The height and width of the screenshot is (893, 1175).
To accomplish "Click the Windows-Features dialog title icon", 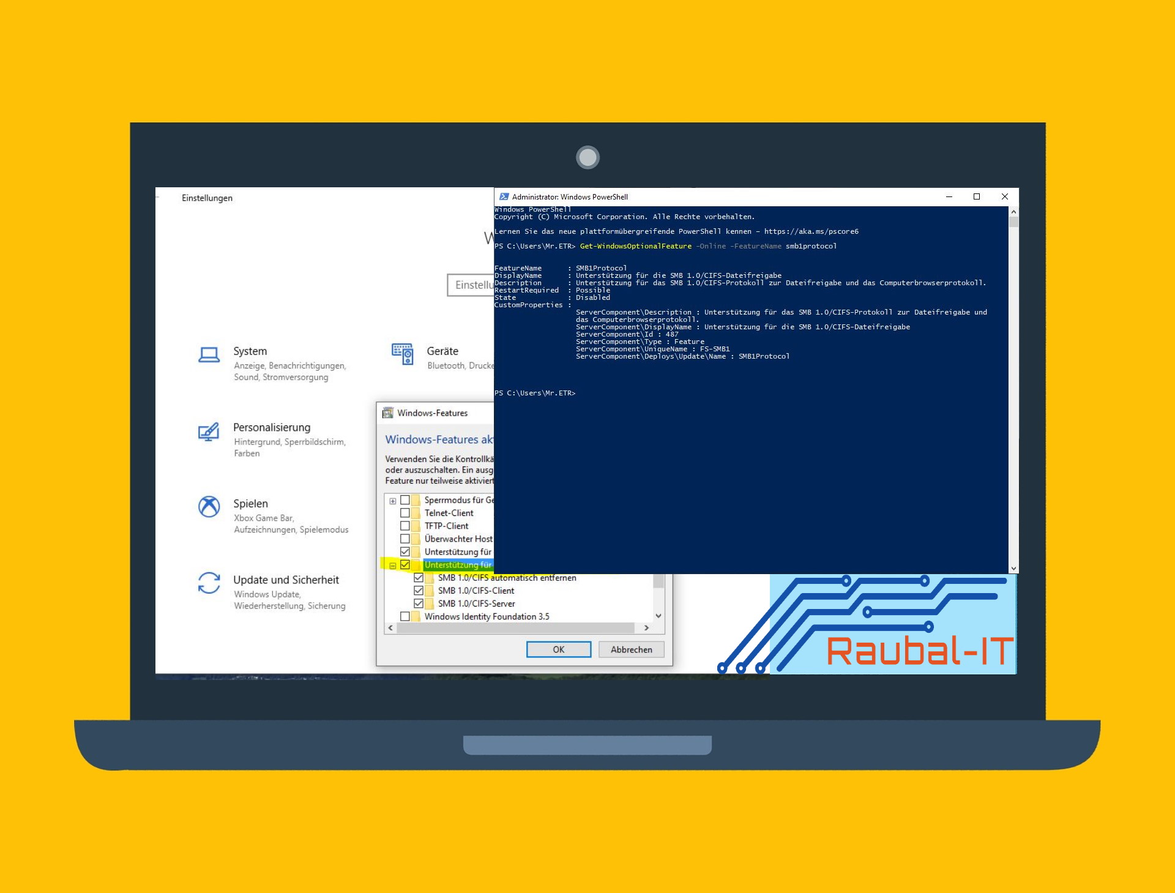I will pos(387,413).
